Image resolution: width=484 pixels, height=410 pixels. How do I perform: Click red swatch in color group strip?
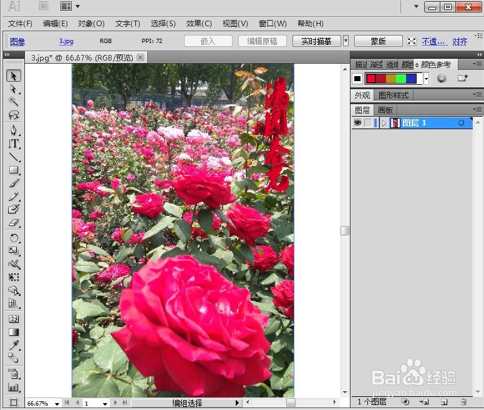click(371, 79)
